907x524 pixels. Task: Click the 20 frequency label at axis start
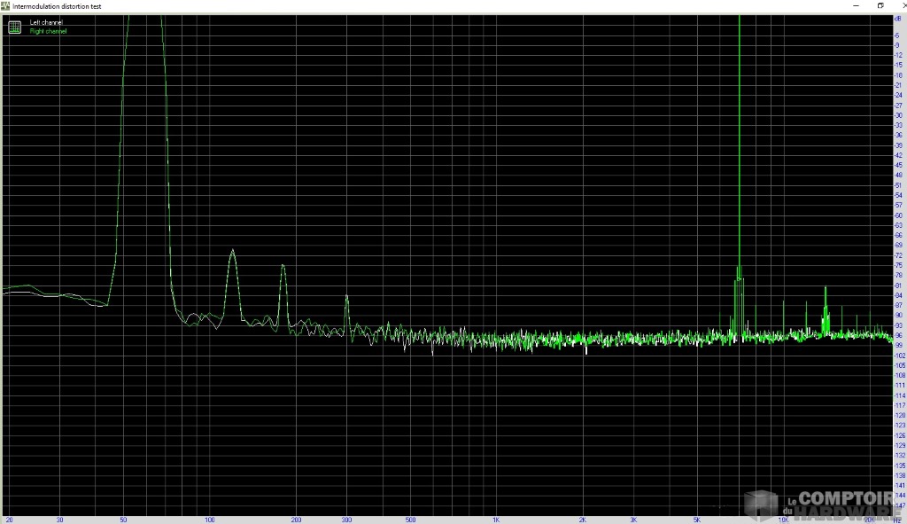[10, 519]
